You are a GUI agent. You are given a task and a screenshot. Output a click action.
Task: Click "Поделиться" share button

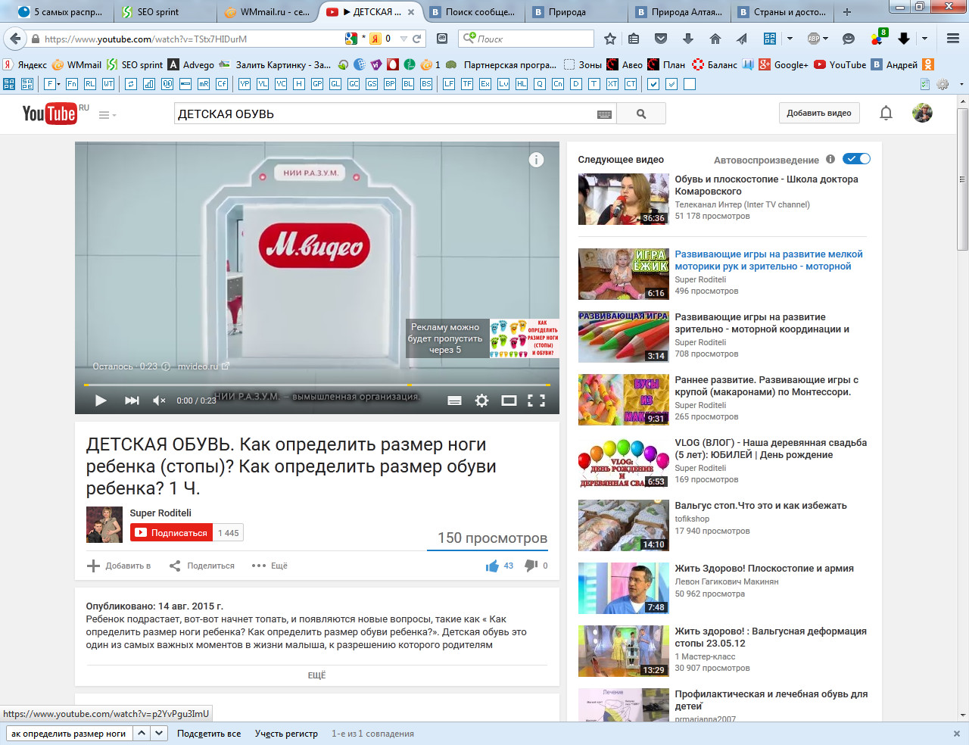point(202,566)
